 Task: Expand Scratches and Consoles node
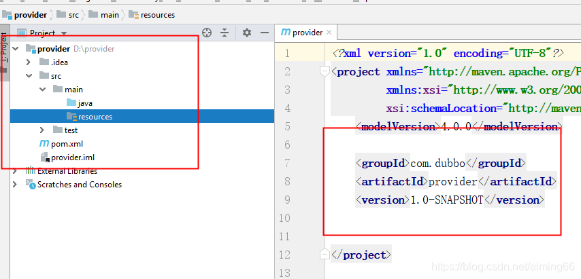click(15, 185)
